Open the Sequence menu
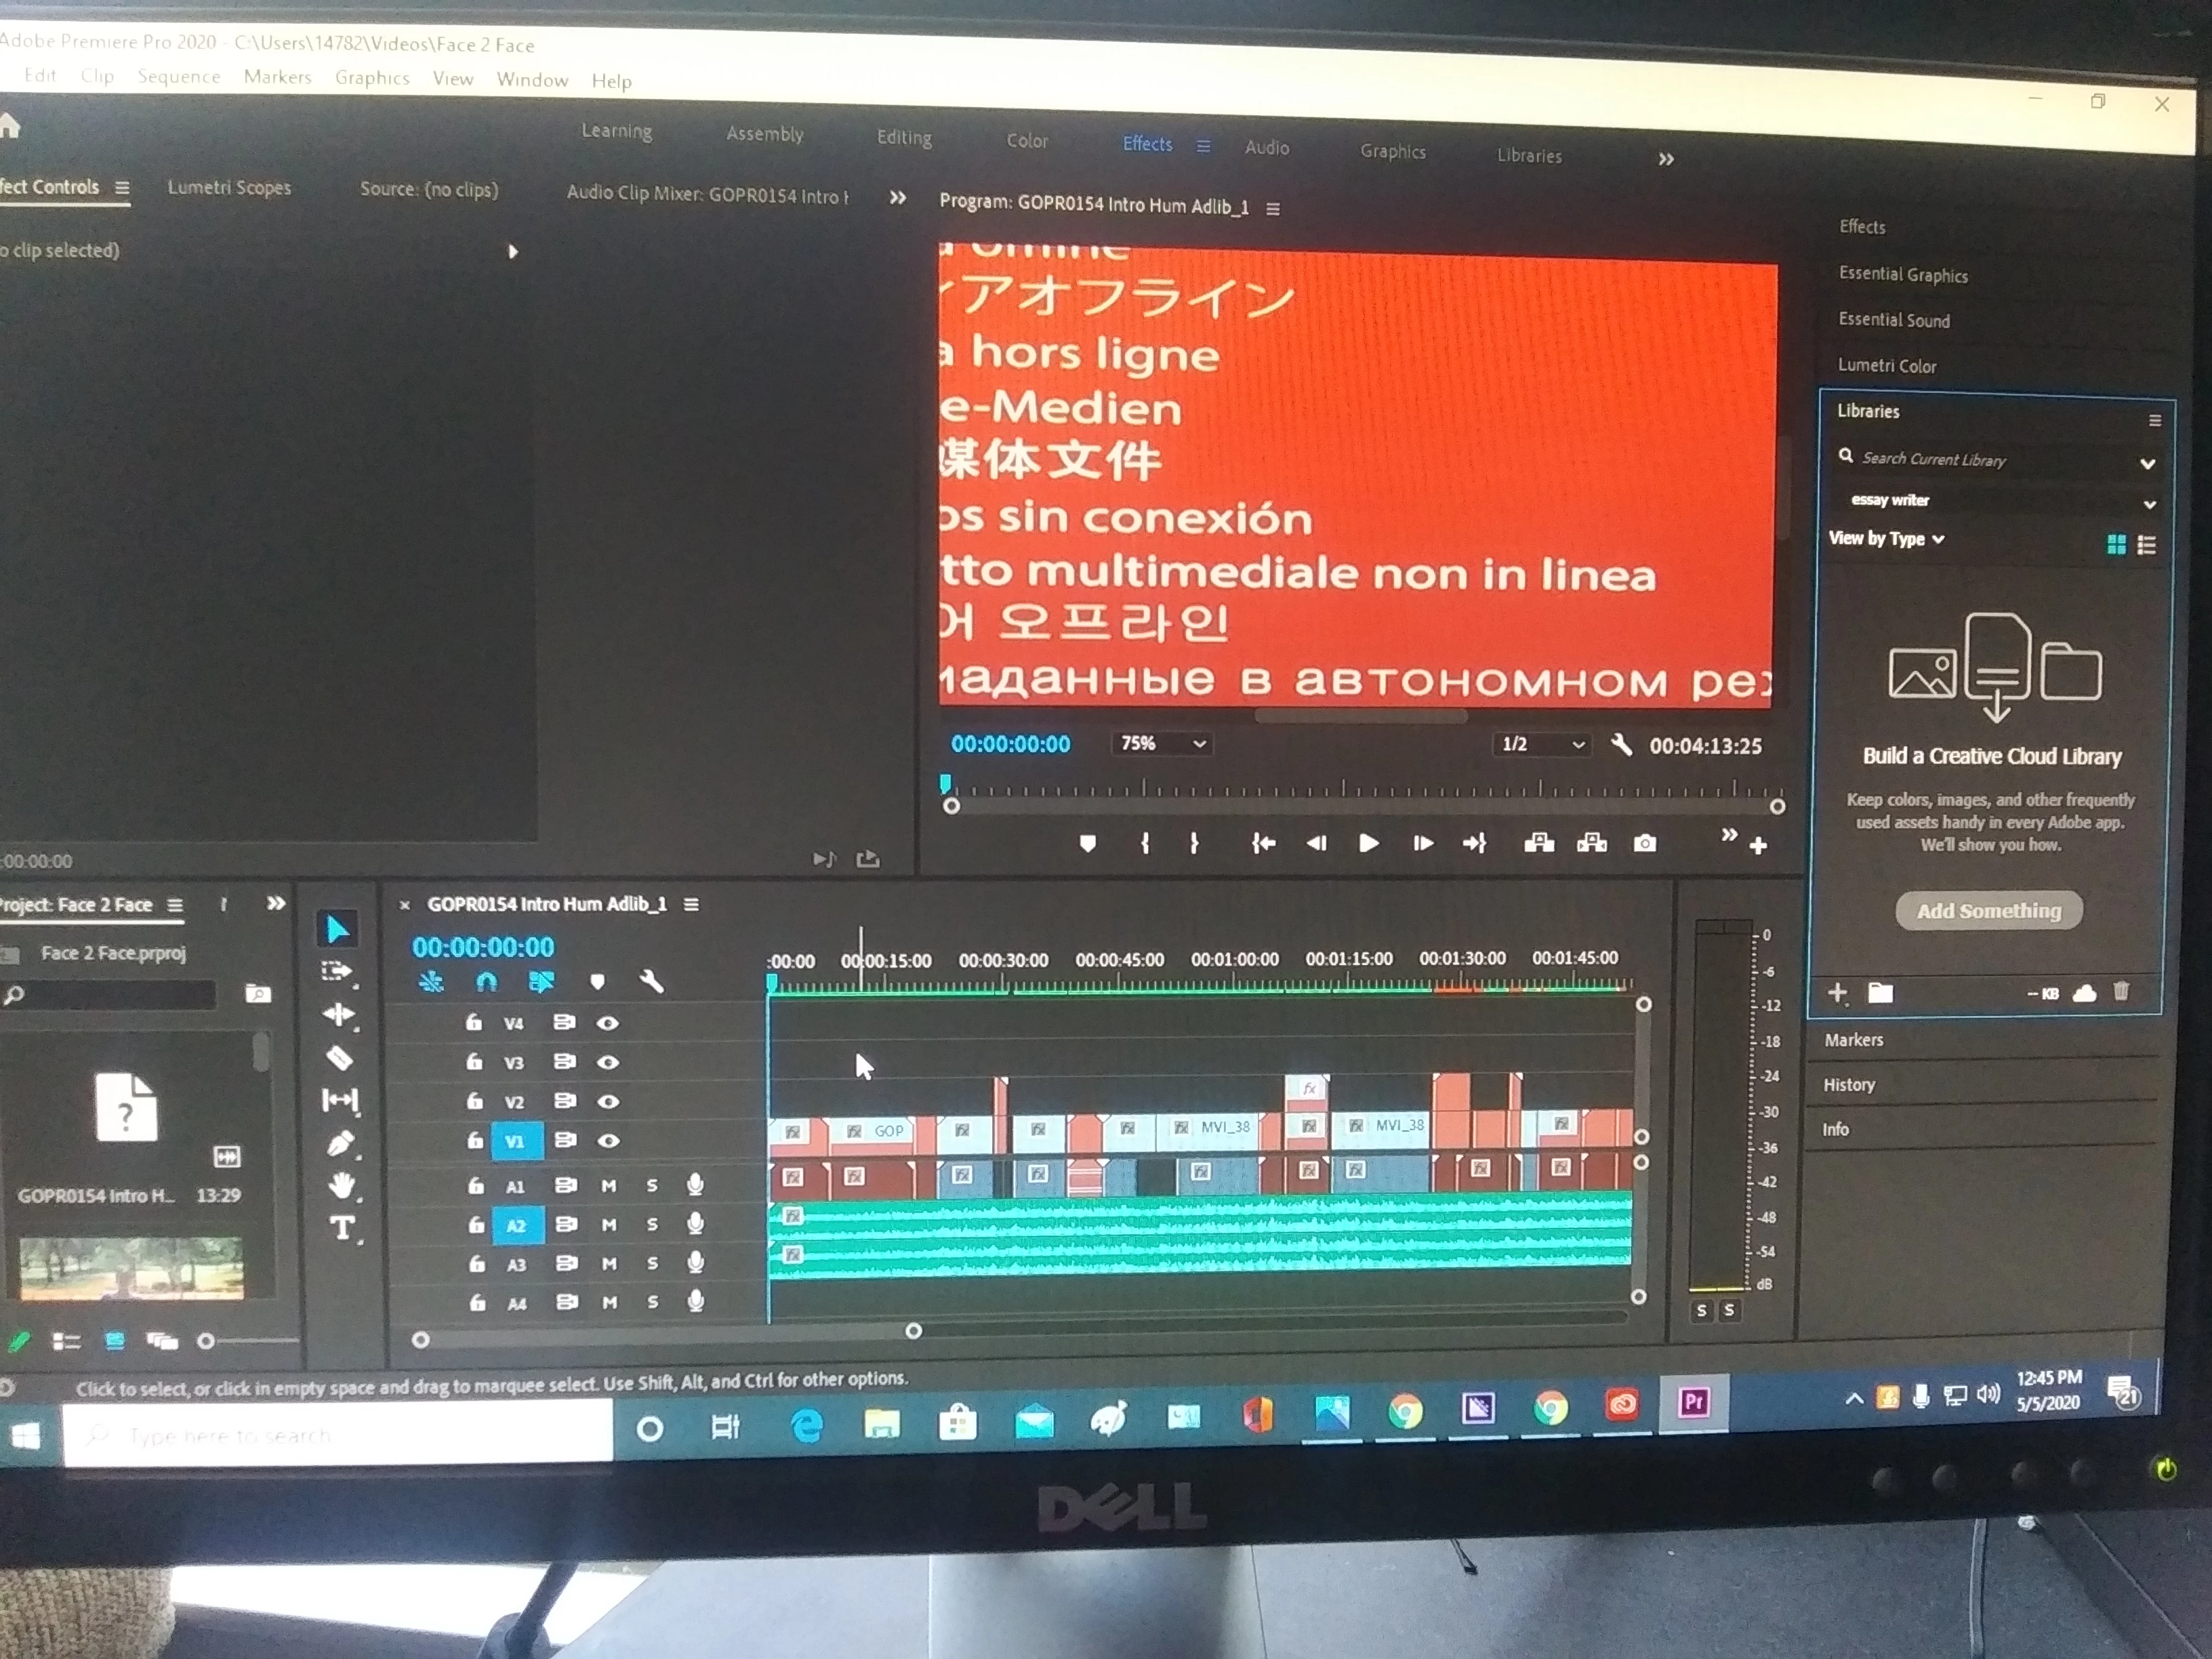This screenshot has width=2212, height=1659. (179, 77)
